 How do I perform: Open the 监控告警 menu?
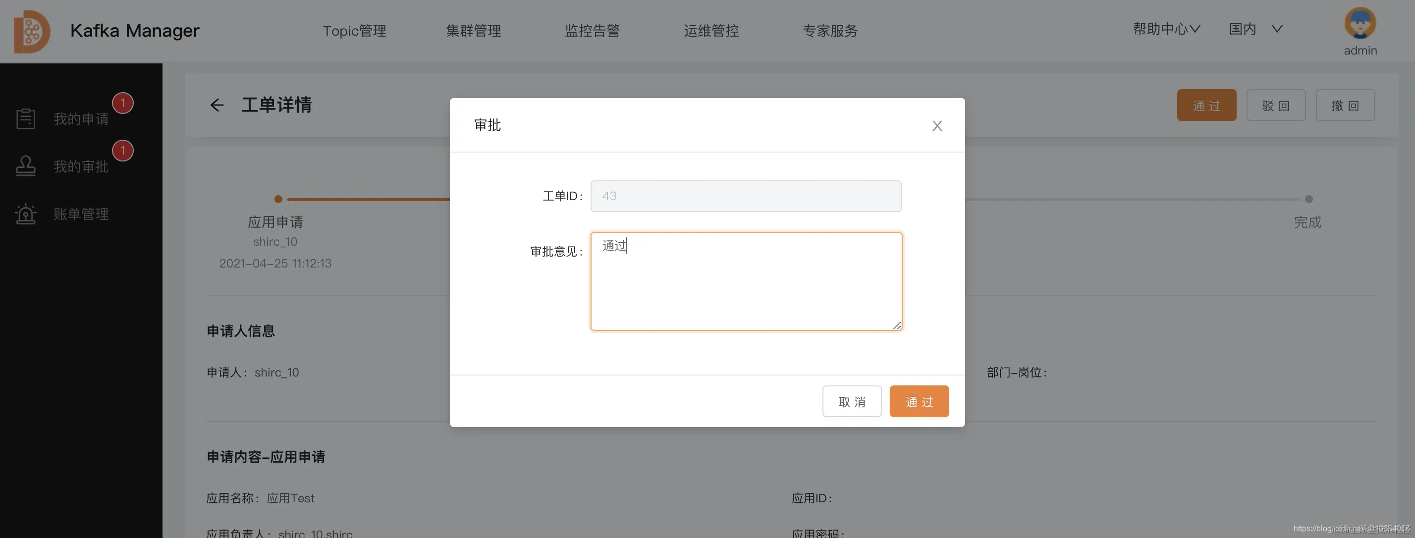(592, 31)
